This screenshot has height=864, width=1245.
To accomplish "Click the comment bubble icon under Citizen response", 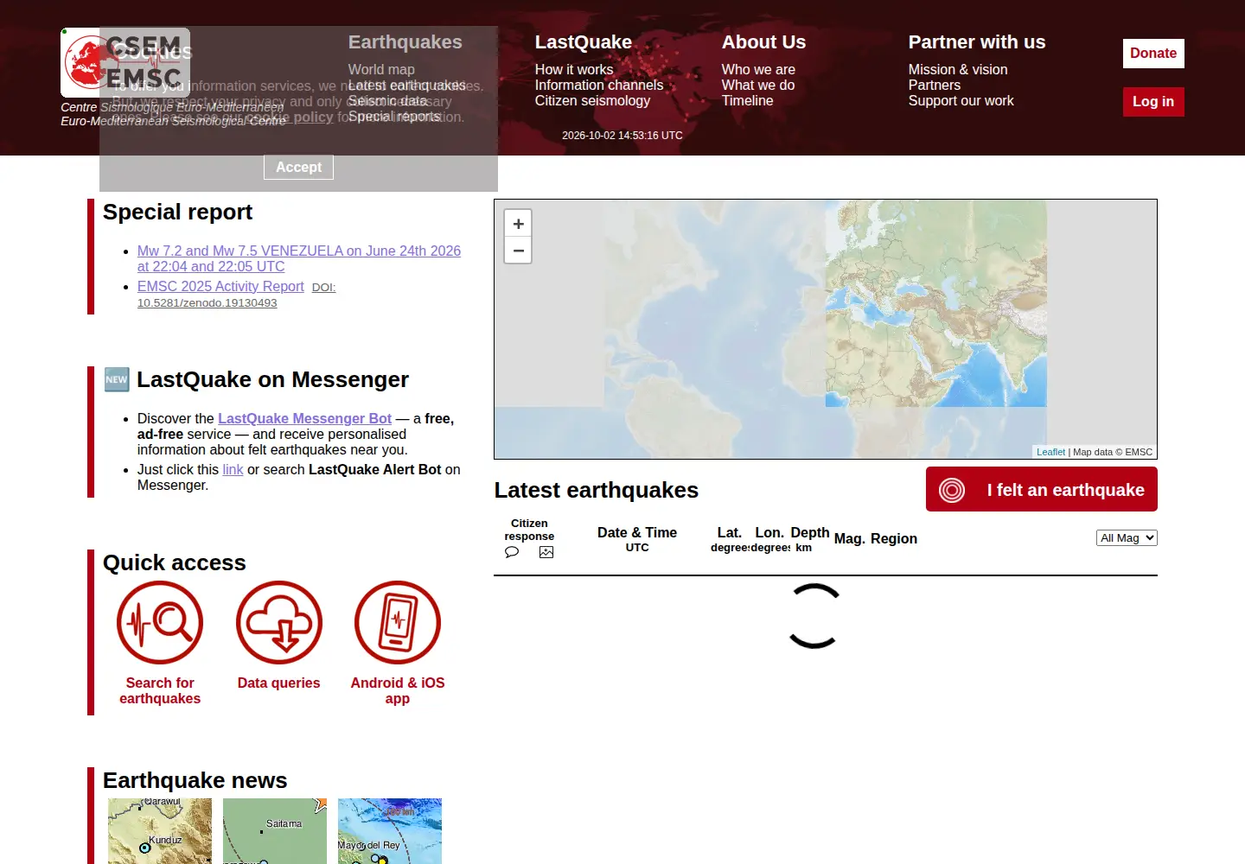I will 512,552.
